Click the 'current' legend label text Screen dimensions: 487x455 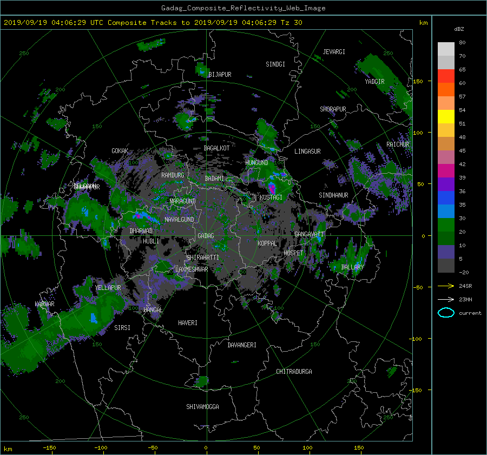[470, 313]
